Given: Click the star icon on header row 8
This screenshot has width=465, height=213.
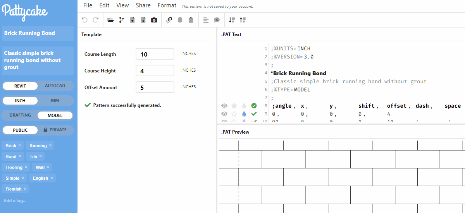Looking at the screenshot, I should 234,105.
